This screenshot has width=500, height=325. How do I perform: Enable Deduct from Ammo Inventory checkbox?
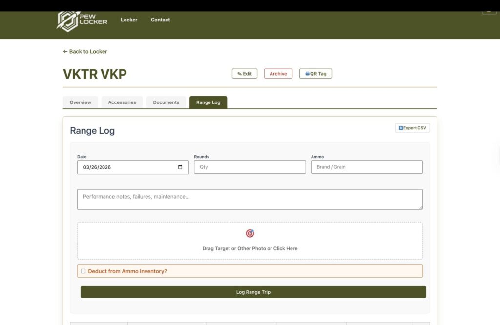(83, 271)
